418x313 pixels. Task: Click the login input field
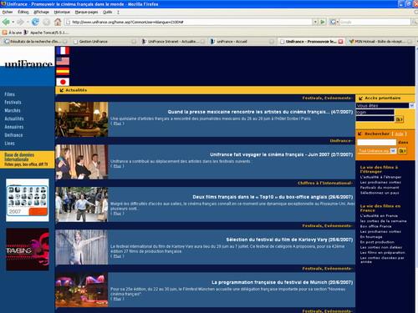pos(375,112)
